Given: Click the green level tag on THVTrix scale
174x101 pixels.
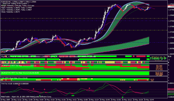Looking at the screenshot, I should (x=171, y=94).
